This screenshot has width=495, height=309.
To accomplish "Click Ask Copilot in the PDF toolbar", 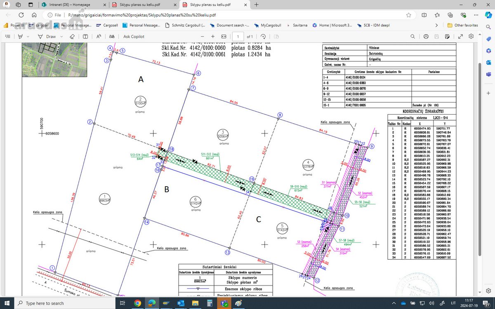I will pyautogui.click(x=134, y=36).
